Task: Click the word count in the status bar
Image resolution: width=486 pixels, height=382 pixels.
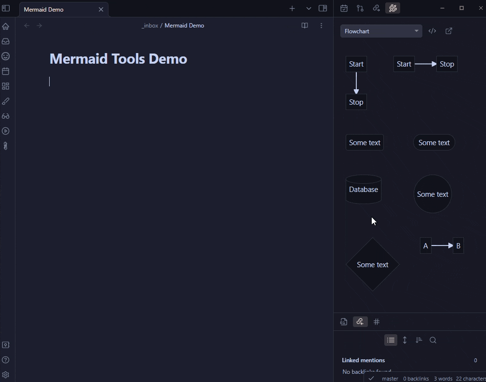Action: (443, 379)
